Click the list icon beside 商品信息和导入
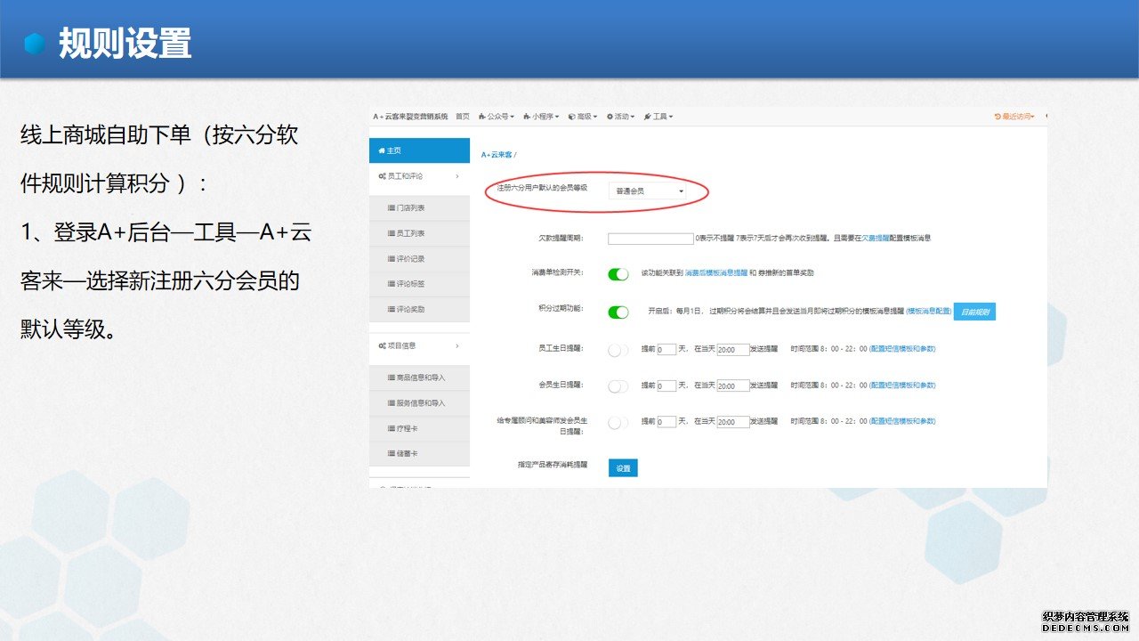 (x=392, y=377)
